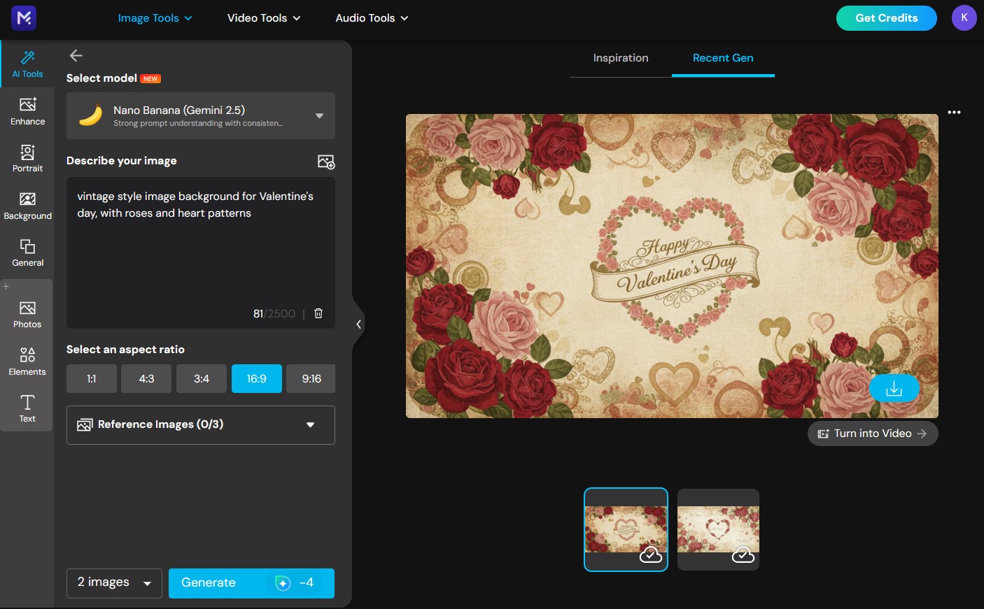Screen dimensions: 984x609
Task: Open the Video Tools menu
Action: (263, 18)
